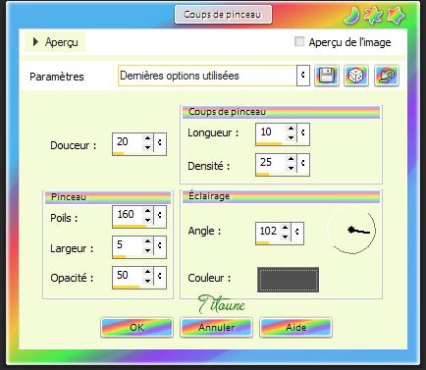
Task: Increase Densité value with up arrow
Action: point(291,159)
